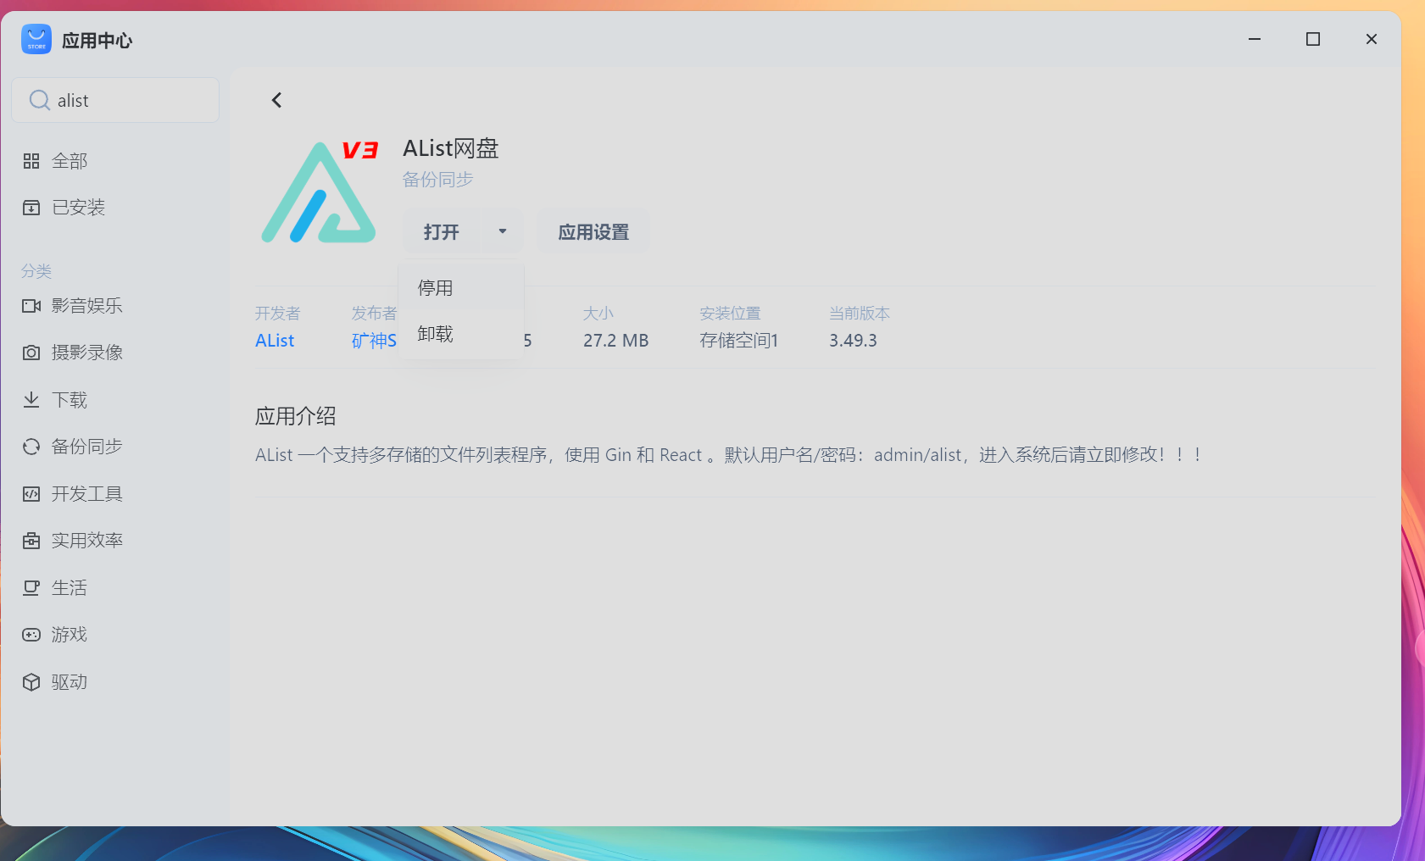Viewport: 1425px width, 861px height.
Task: Click the 应用介绍 heading
Action: [x=296, y=416]
